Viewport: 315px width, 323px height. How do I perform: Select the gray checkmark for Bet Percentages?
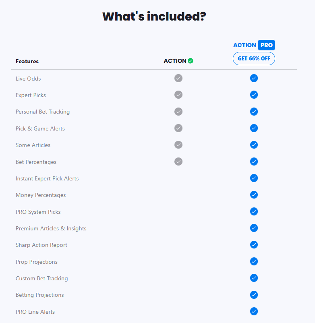pos(178,161)
